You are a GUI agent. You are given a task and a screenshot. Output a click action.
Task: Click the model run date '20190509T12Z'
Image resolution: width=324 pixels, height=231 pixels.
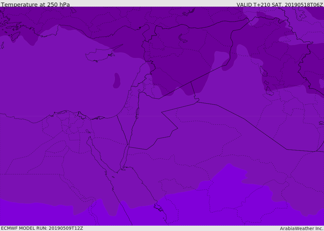point(65,228)
